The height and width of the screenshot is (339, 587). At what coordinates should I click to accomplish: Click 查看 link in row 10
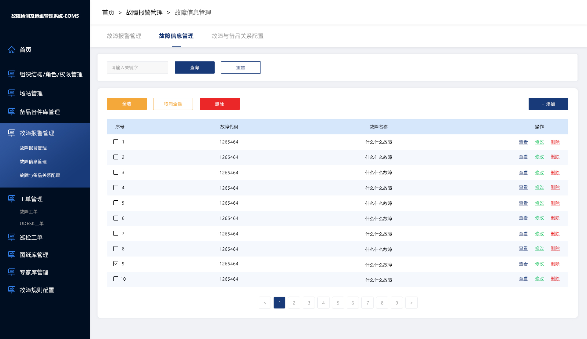click(523, 279)
